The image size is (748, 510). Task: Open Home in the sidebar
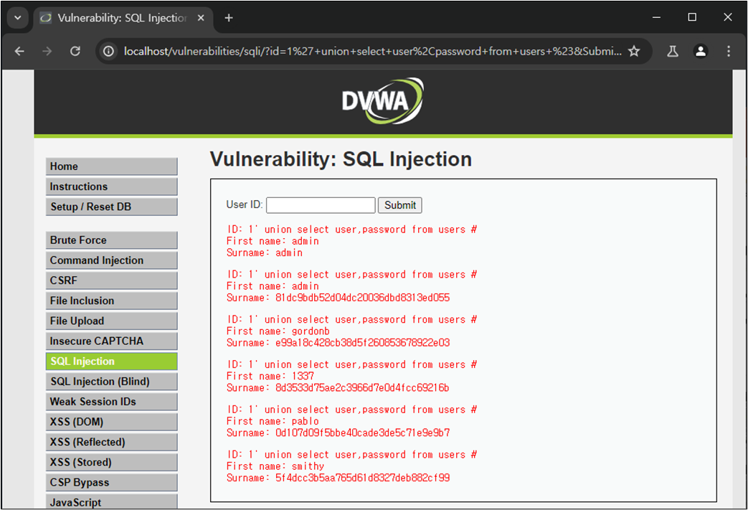pos(112,166)
